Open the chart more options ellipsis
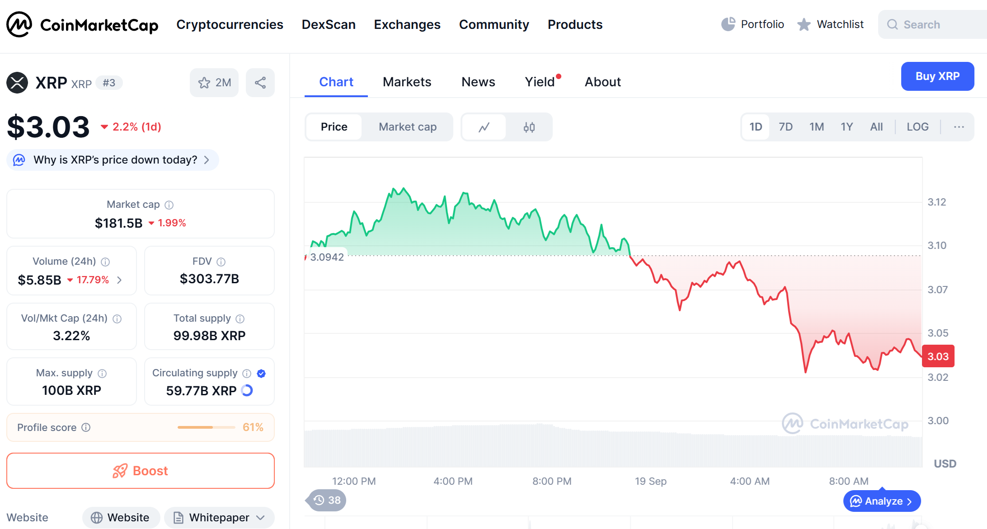The height and width of the screenshot is (529, 987). point(959,127)
